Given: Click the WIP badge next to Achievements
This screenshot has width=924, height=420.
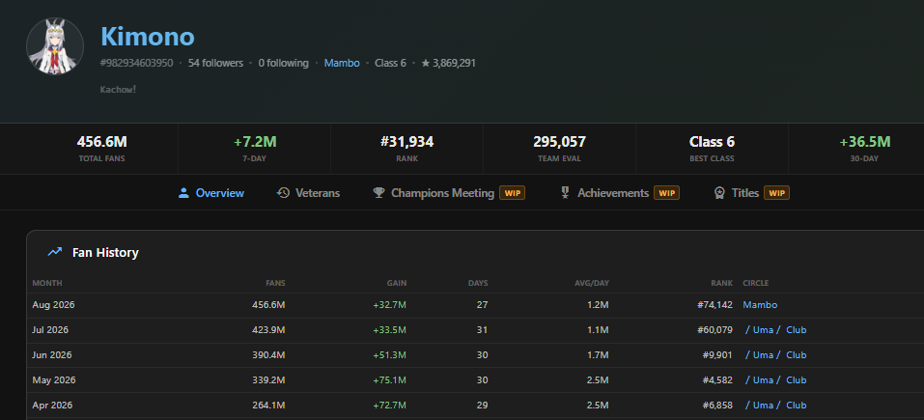Looking at the screenshot, I should point(666,193).
